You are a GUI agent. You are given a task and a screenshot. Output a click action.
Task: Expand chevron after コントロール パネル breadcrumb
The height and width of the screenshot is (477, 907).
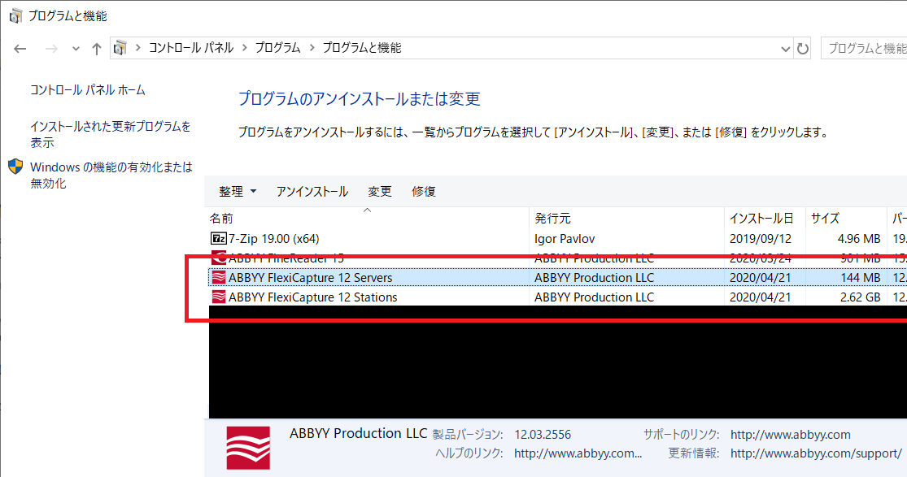244,48
